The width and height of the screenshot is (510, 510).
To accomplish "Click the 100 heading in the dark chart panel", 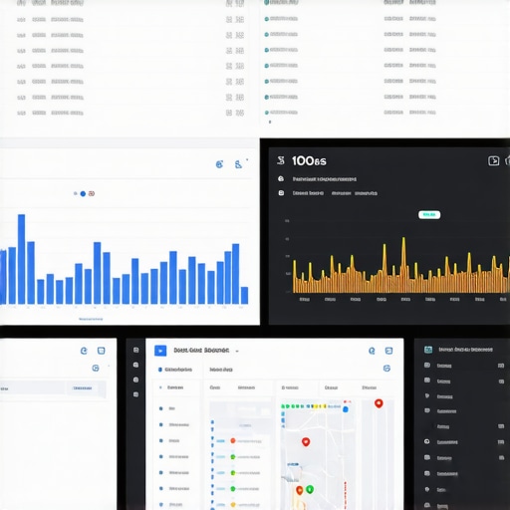I will (309, 161).
